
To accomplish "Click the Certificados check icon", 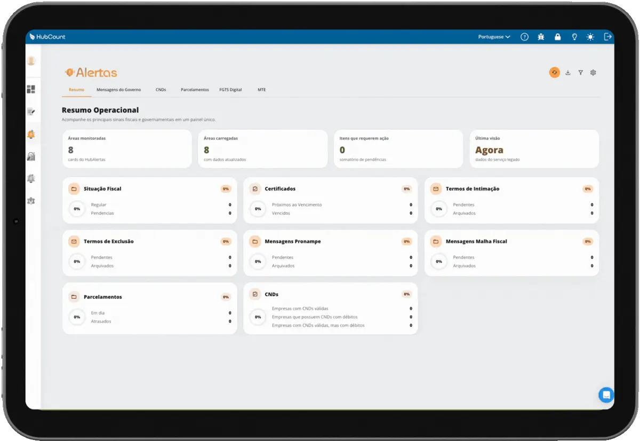I will click(255, 189).
